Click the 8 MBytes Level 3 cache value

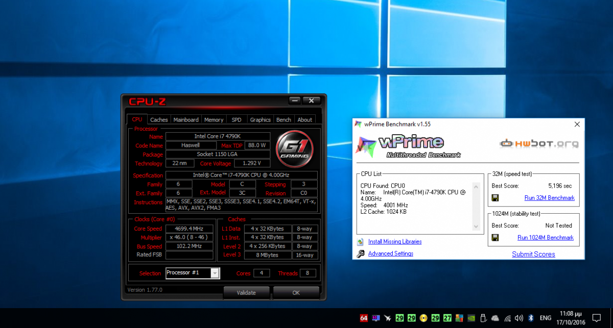pos(267,255)
